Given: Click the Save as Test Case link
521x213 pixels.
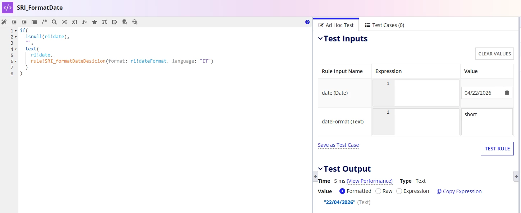Looking at the screenshot, I should (338, 145).
